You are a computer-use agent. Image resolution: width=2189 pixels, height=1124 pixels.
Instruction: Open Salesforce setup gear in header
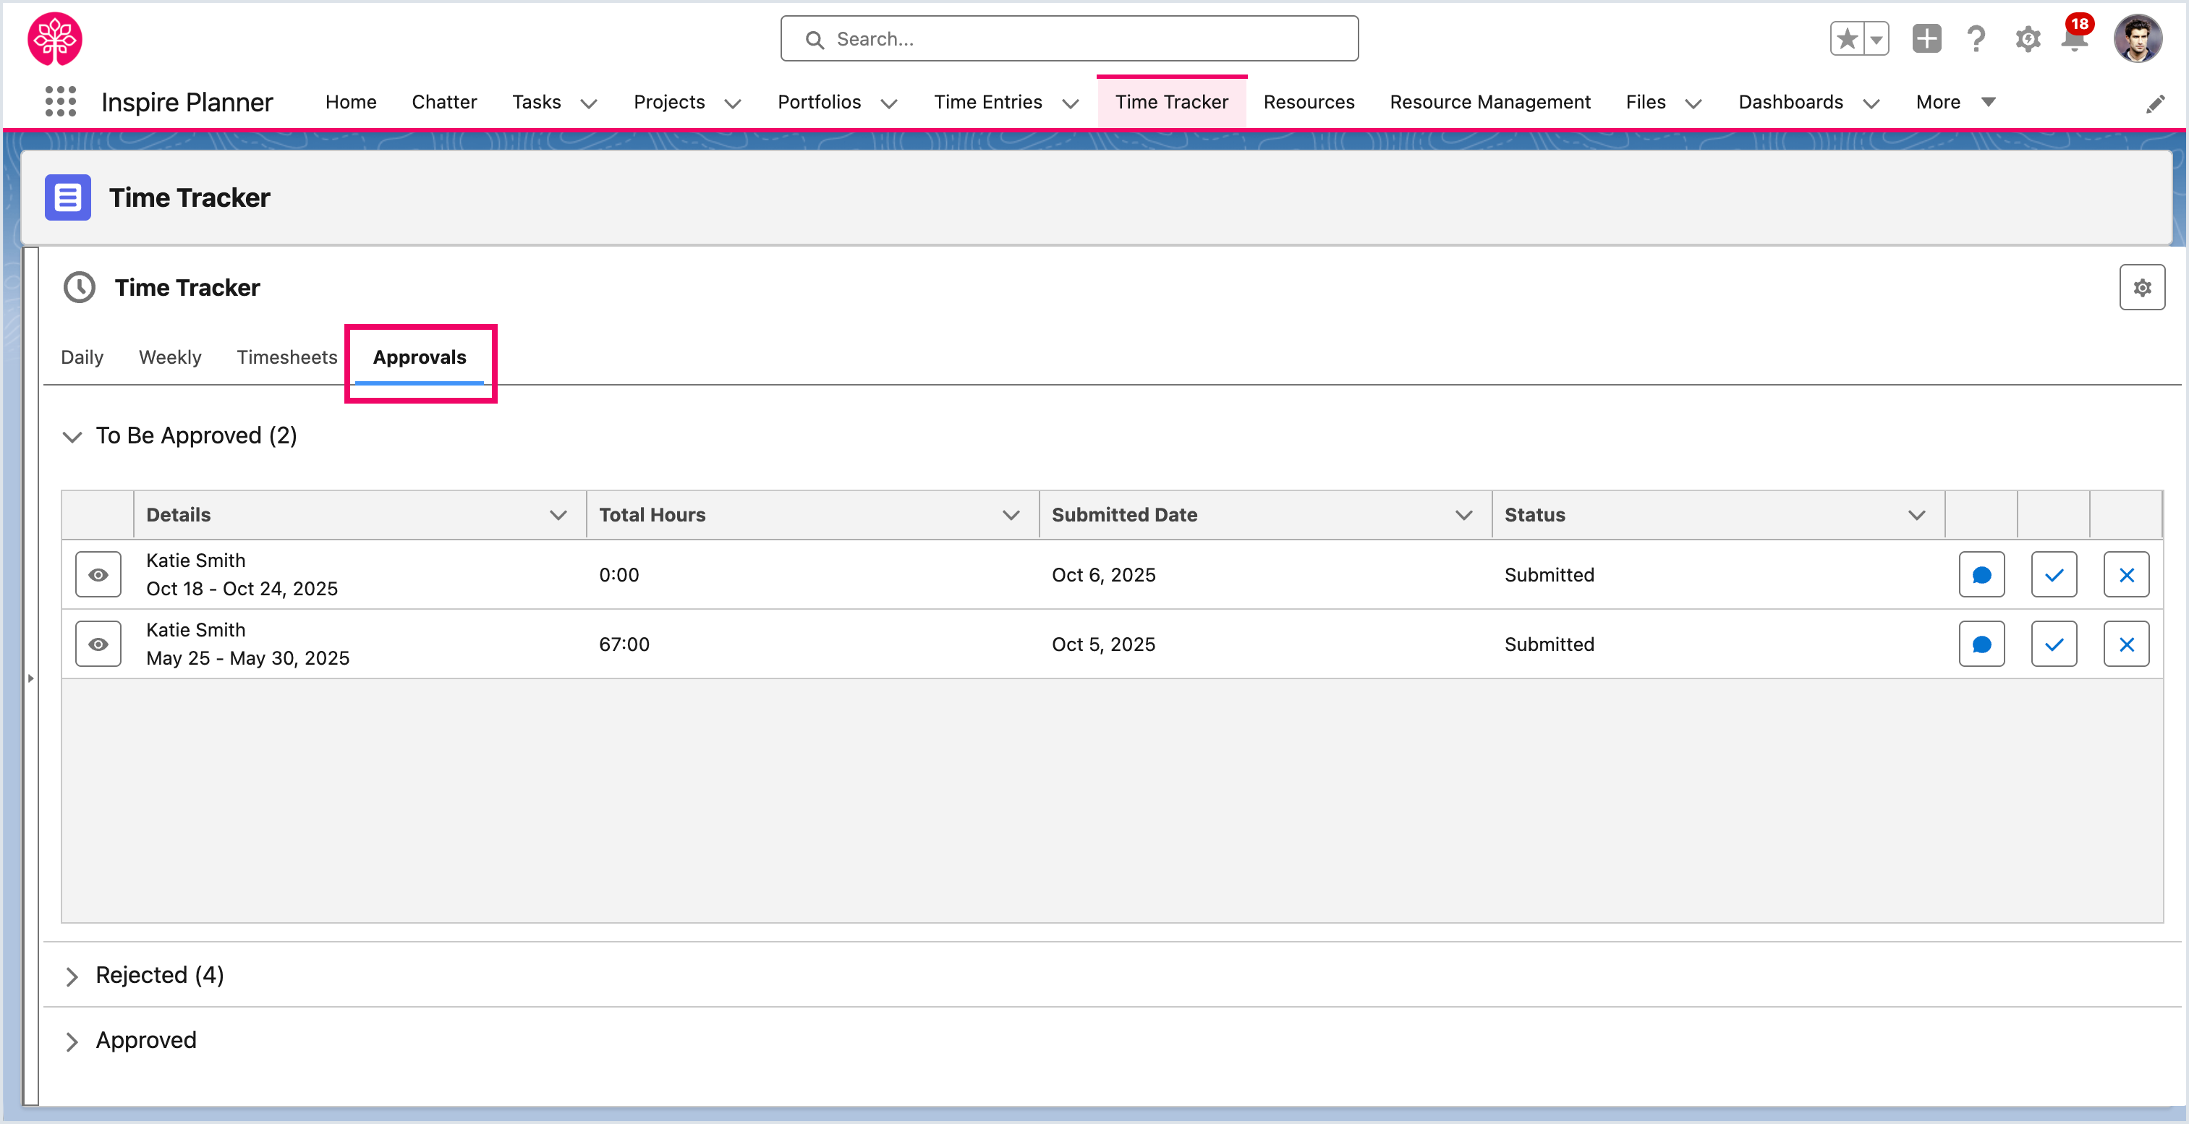2027,39
